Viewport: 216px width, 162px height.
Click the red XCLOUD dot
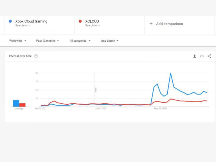click(80, 21)
